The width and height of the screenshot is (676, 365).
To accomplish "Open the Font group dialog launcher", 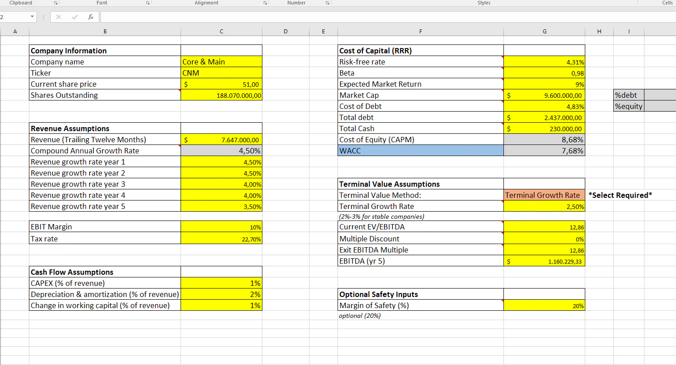I will pyautogui.click(x=148, y=3).
